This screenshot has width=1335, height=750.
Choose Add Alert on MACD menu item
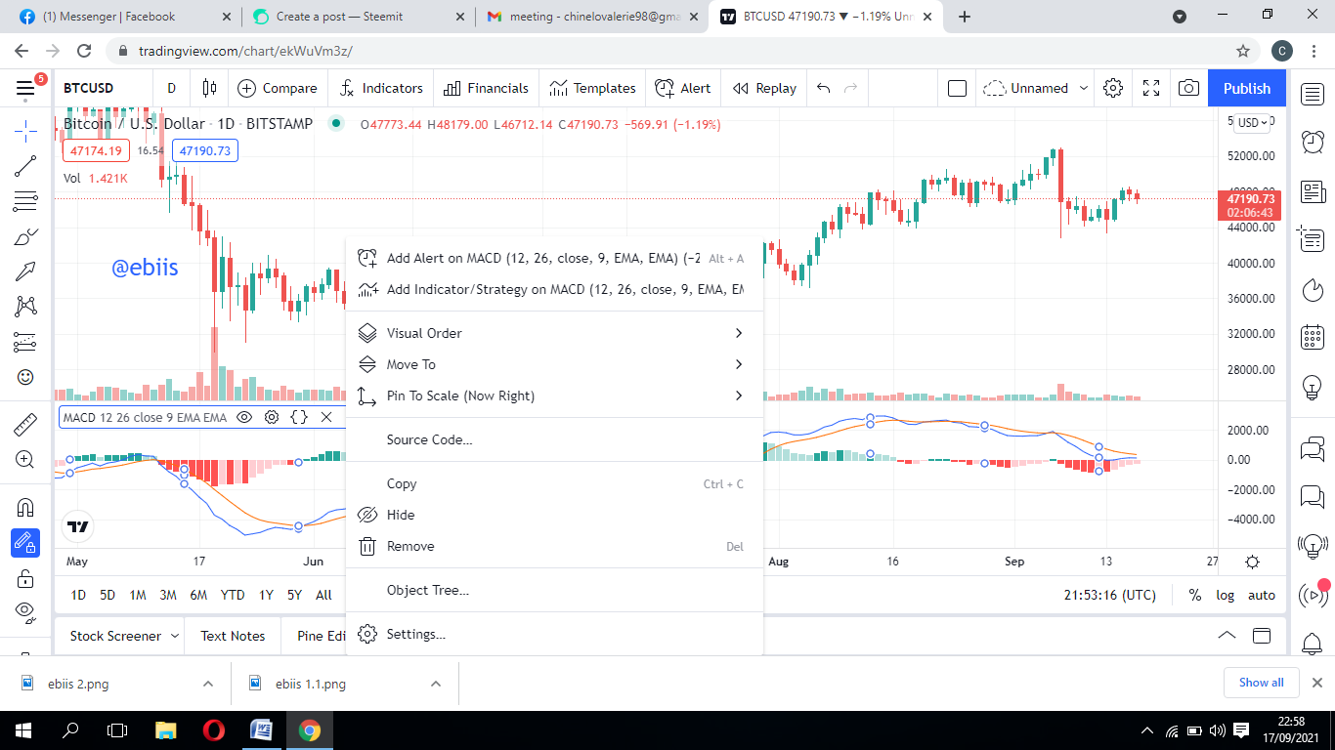[x=554, y=259]
